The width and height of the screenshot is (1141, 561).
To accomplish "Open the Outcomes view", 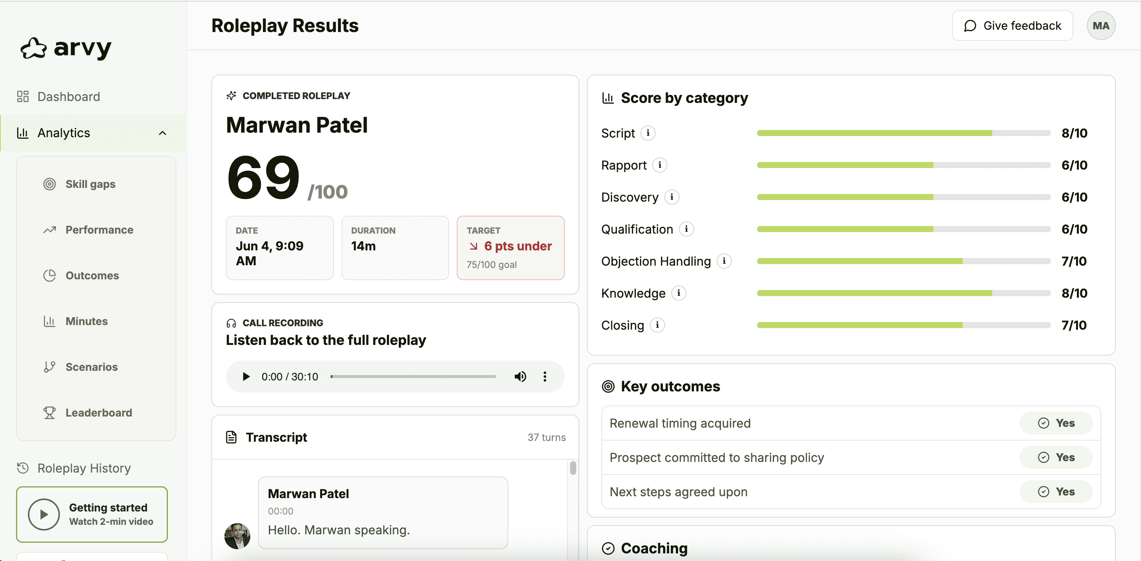I will click(x=92, y=275).
